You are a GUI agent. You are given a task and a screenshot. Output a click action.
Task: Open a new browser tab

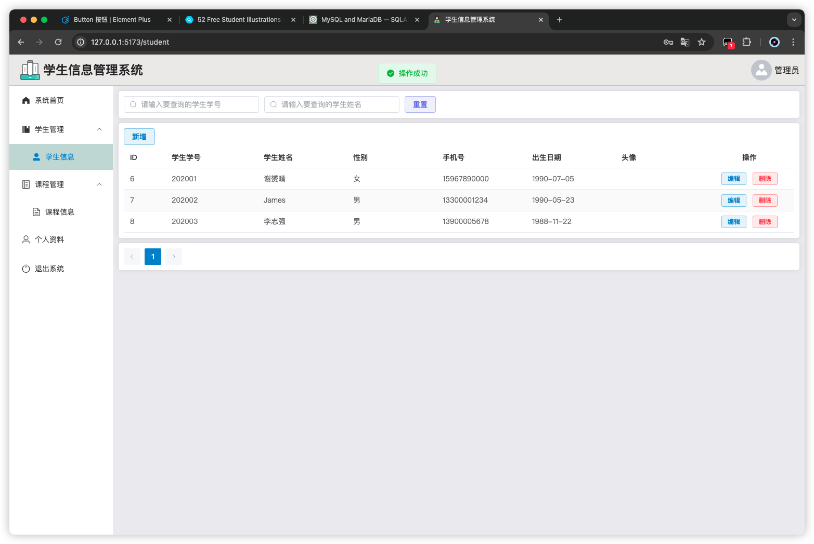[x=560, y=20]
